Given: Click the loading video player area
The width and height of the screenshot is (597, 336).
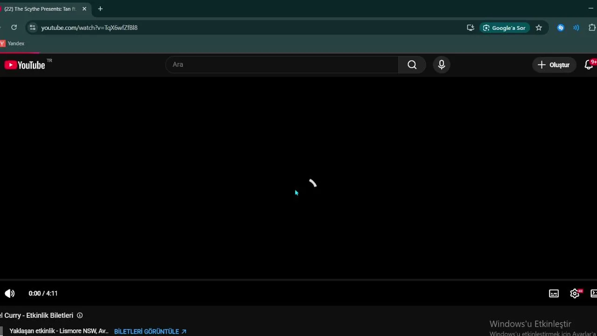Looking at the screenshot, I should 298,177.
